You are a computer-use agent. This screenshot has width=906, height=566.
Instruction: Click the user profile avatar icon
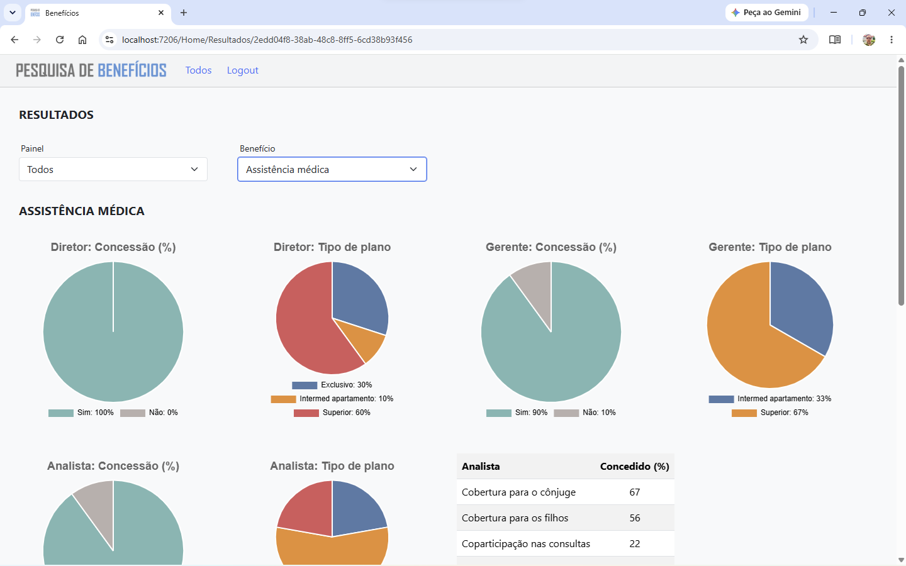[x=869, y=40]
